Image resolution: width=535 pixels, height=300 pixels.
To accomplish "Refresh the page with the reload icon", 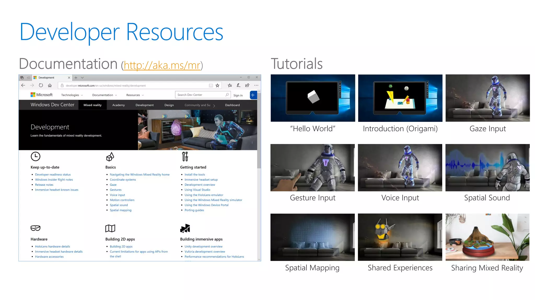I will (x=41, y=85).
